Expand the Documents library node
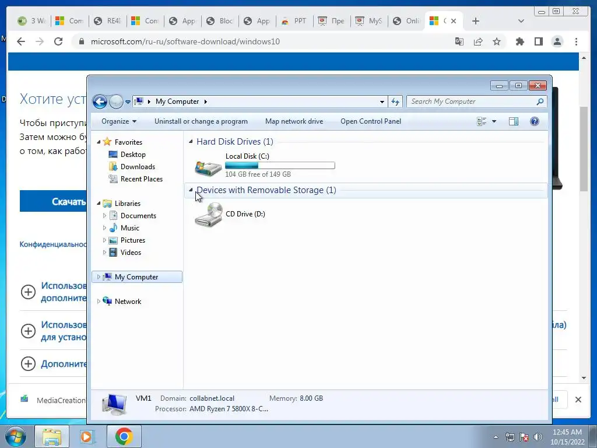Viewport: 597px width, 448px height. (x=104, y=216)
